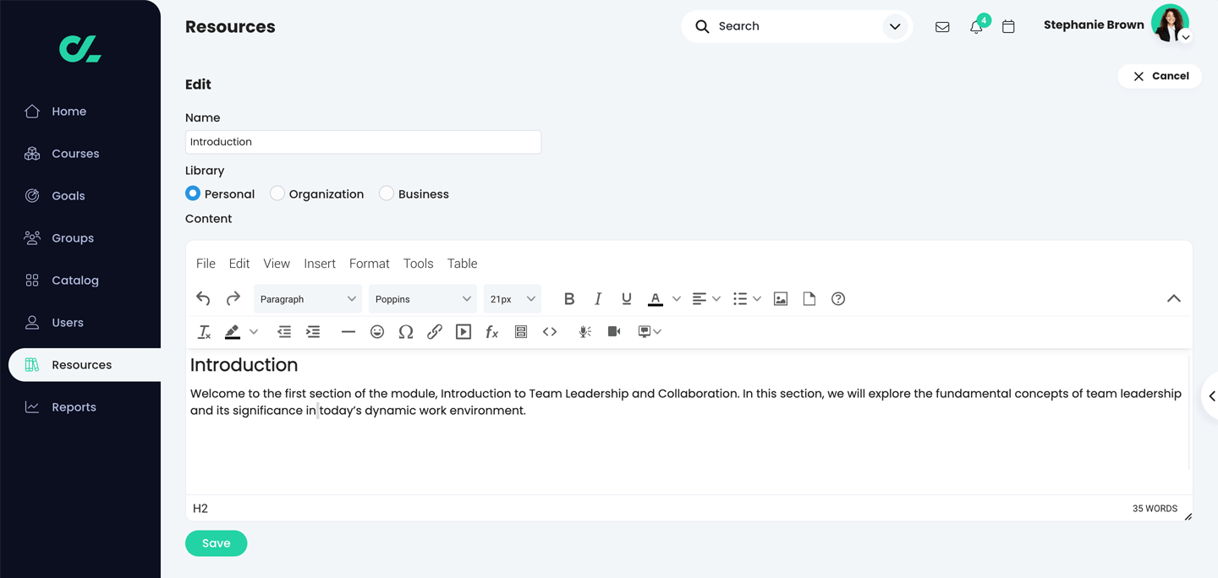The image size is (1218, 578).
Task: Open the Edit menu in editor
Action: (x=239, y=264)
